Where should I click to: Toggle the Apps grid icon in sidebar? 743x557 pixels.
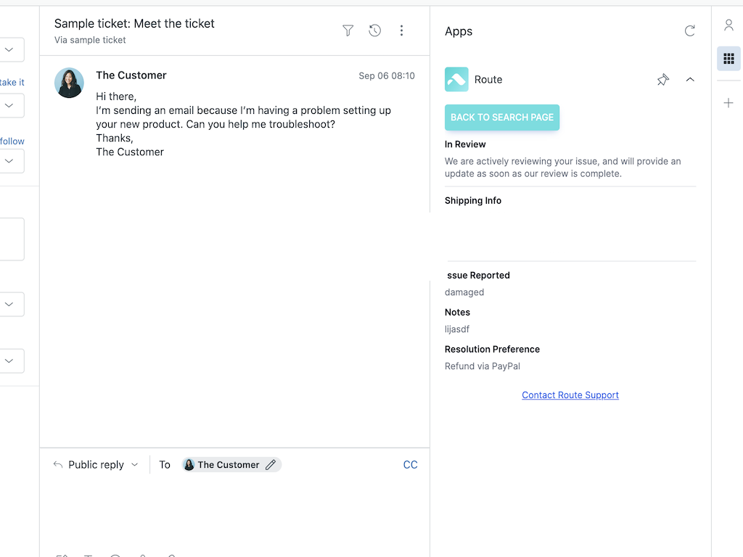point(728,59)
